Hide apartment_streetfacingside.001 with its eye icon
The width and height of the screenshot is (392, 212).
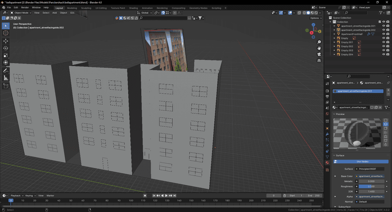pyautogui.click(x=383, y=26)
